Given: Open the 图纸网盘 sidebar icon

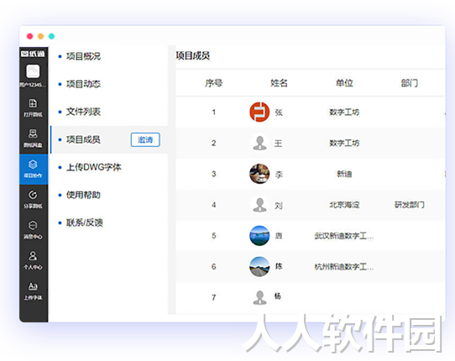Looking at the screenshot, I should click(33, 139).
